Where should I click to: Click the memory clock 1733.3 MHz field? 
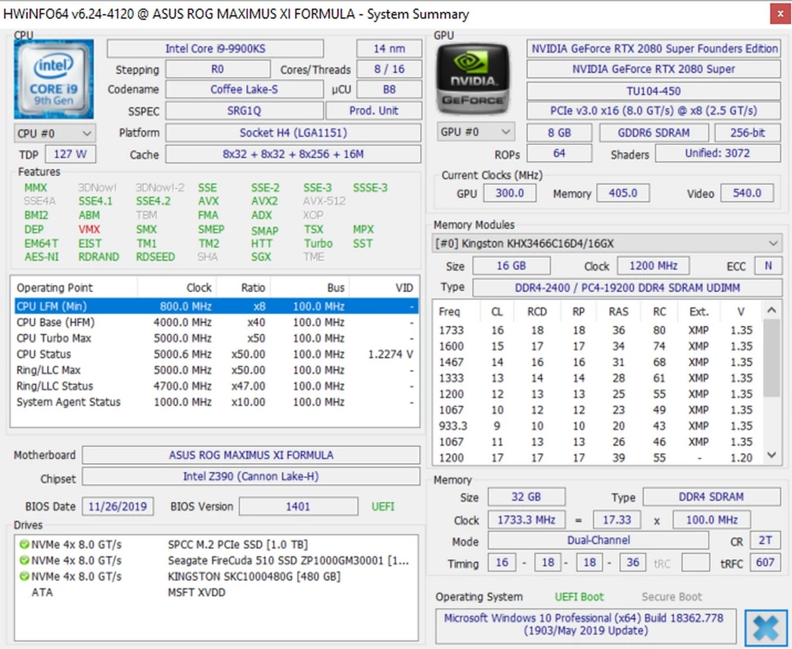pos(527,520)
